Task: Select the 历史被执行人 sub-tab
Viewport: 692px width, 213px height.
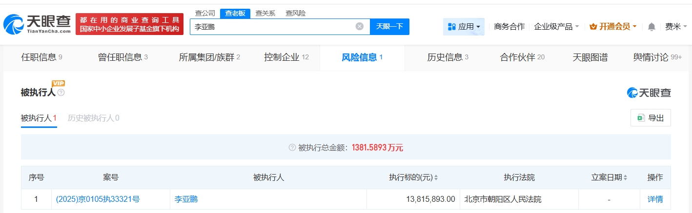Action: click(x=93, y=118)
